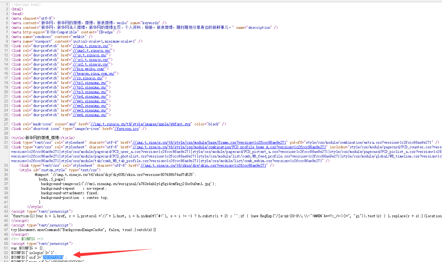Open the //js2.t.sinajs.cn/ link
Screen dimensions: 442x262
click(90, 64)
